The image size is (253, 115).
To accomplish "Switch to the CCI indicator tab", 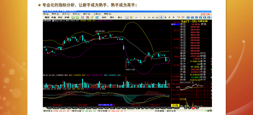I will (x=95, y=108).
